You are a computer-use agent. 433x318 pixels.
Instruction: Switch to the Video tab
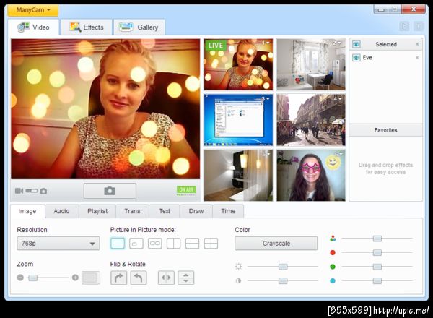pos(33,27)
